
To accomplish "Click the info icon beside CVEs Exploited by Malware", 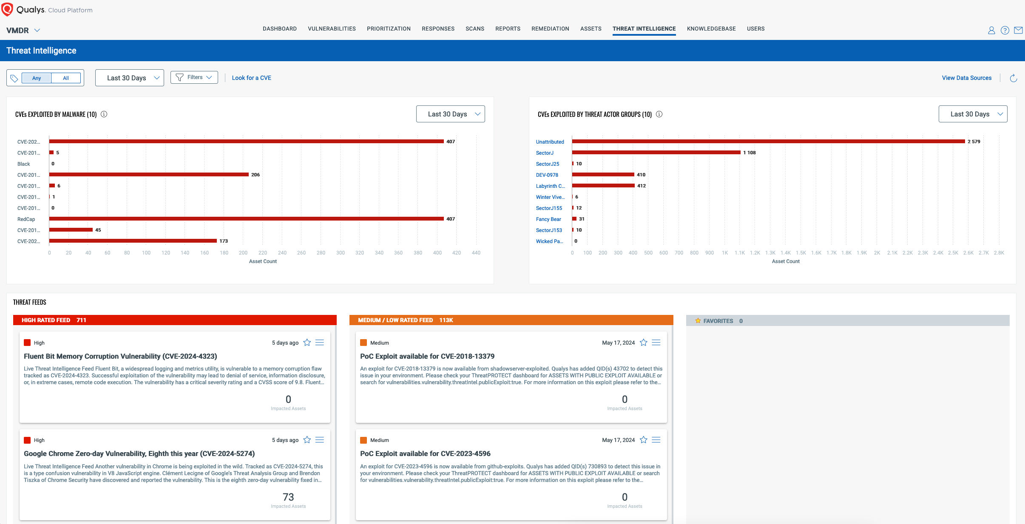I will (x=104, y=114).
